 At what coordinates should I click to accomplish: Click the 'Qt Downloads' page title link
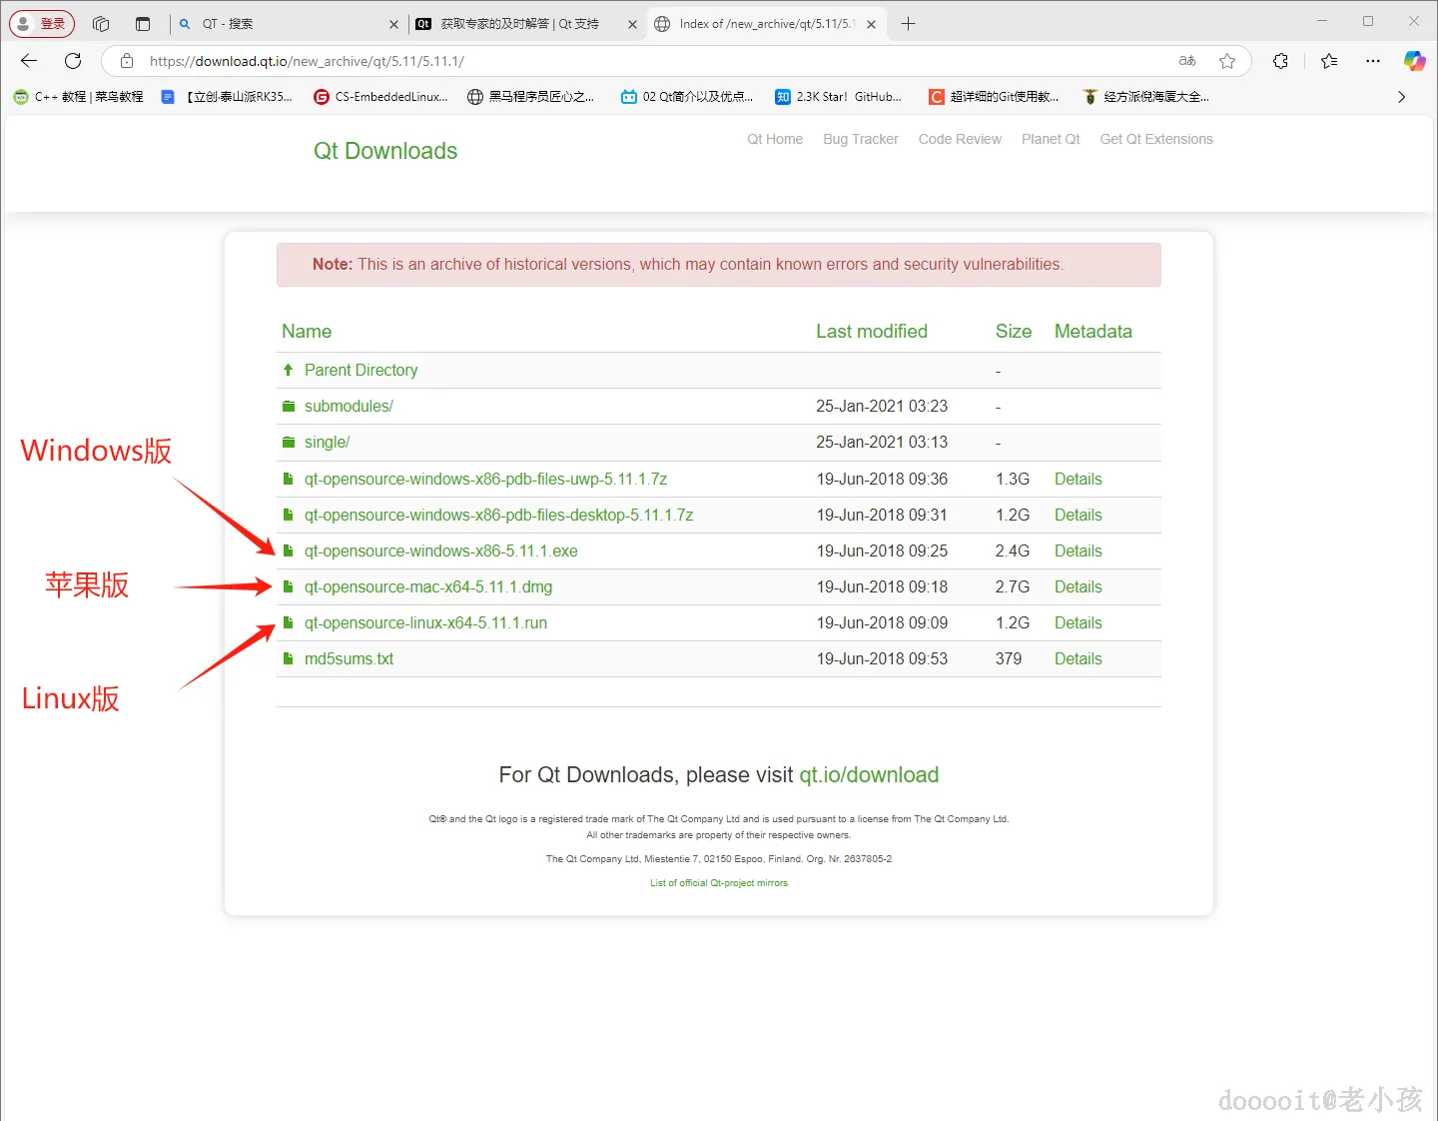(x=385, y=151)
